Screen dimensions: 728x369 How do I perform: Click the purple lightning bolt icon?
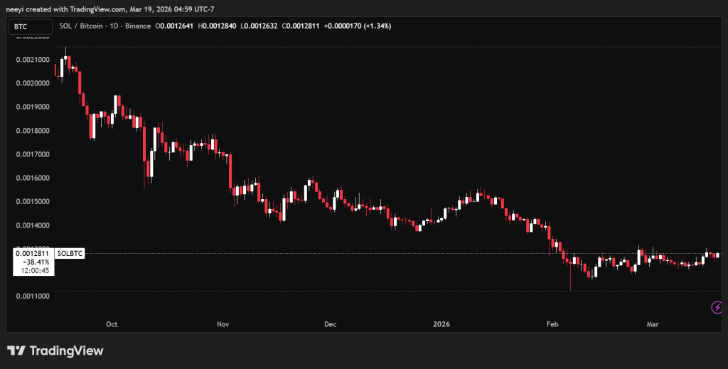point(717,307)
